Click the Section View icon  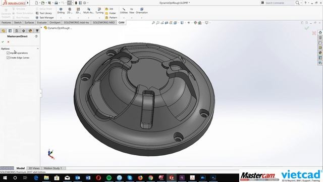167,23
